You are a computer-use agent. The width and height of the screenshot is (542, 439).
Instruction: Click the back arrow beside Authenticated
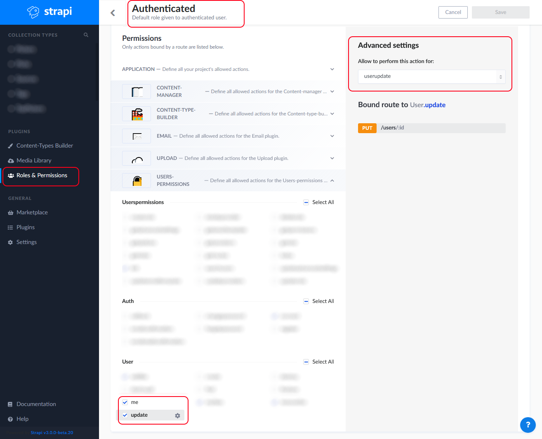pos(113,13)
